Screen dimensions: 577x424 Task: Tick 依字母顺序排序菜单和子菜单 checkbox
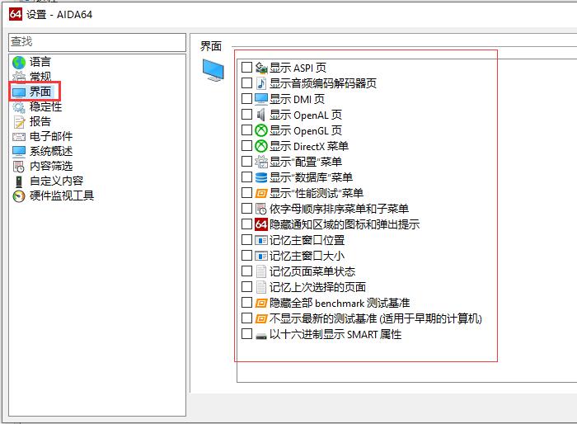[x=246, y=209]
